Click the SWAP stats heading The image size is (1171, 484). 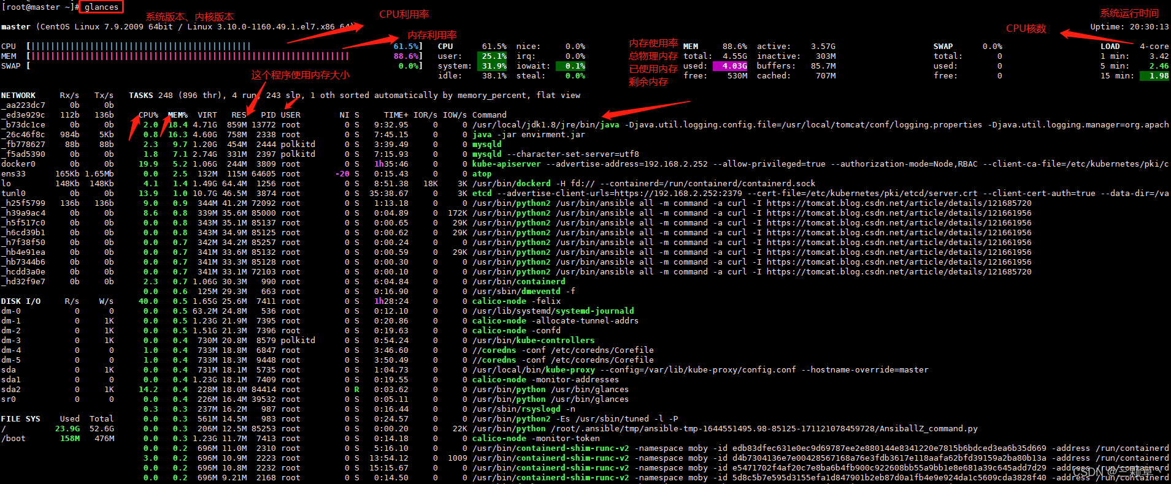(943, 46)
